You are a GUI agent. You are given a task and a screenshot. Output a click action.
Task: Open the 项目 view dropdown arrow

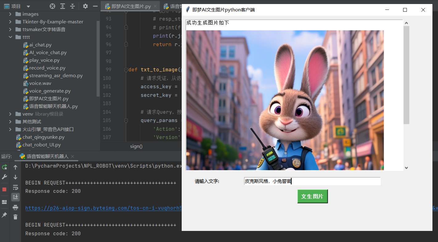pos(28,6)
